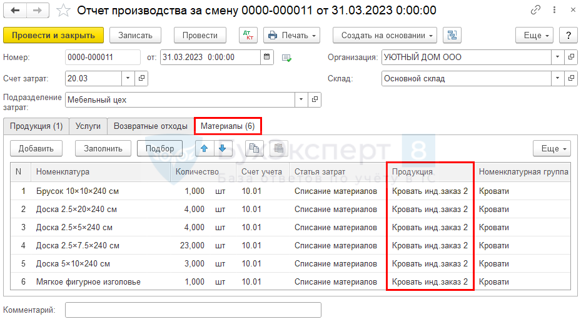Click quantity 3,000 cell
The image size is (581, 319).
point(194,264)
